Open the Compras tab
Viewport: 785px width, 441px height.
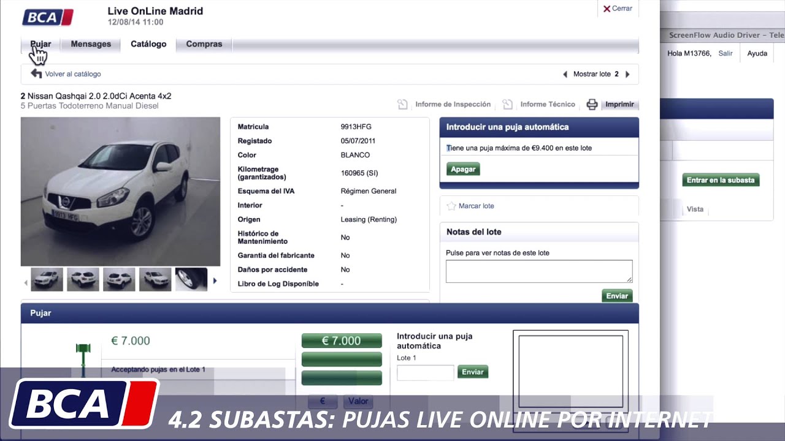[x=204, y=44]
